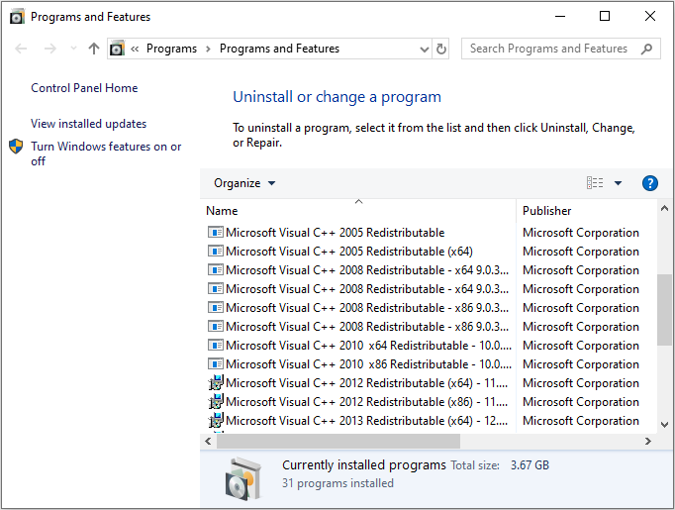Click Programs and Features breadcrumb
The image size is (675, 510).
click(279, 49)
